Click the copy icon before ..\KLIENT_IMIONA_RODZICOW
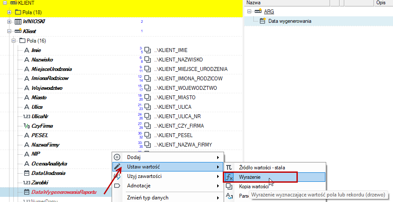Image resolution: width=393 pixels, height=202 pixels. coord(148,79)
